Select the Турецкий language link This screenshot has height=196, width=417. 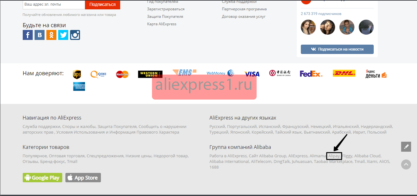coord(219,132)
